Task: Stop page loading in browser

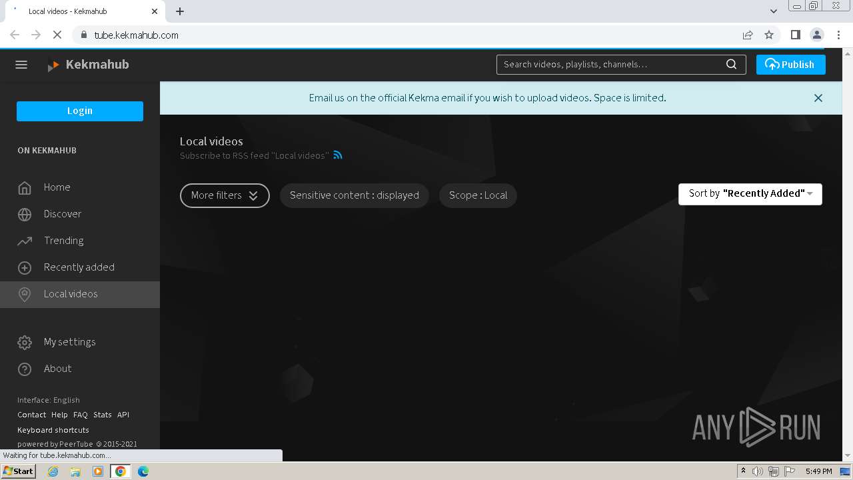Action: tap(57, 35)
